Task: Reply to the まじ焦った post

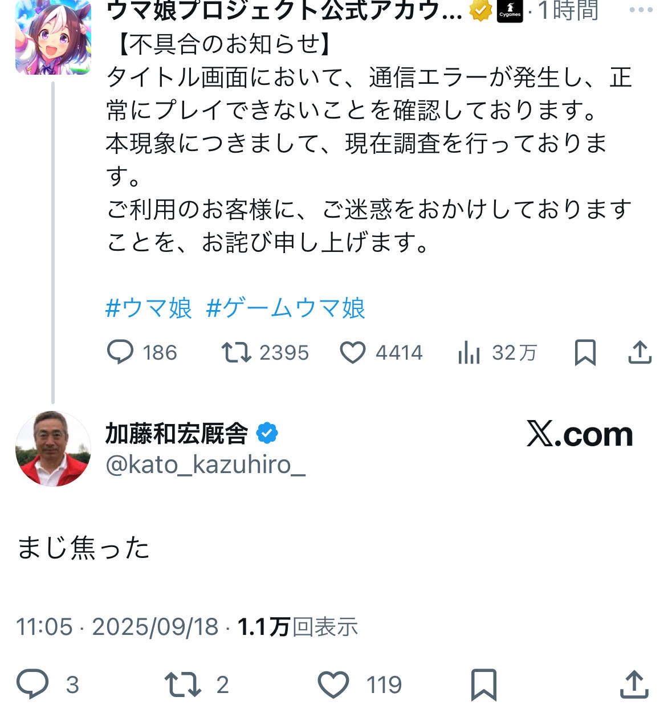Action: (x=32, y=684)
